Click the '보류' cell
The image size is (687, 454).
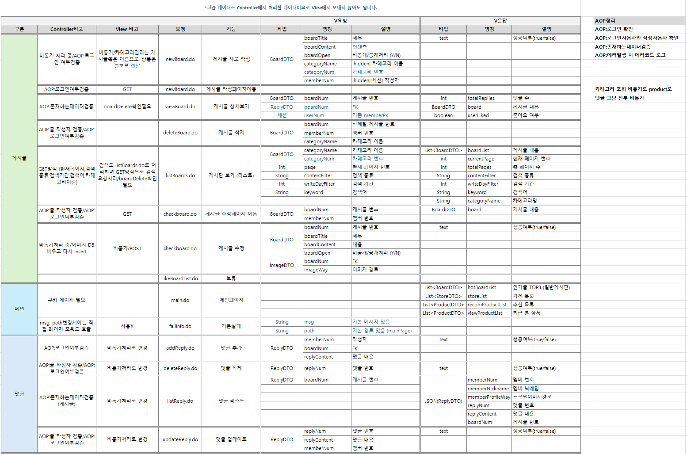coord(231,279)
